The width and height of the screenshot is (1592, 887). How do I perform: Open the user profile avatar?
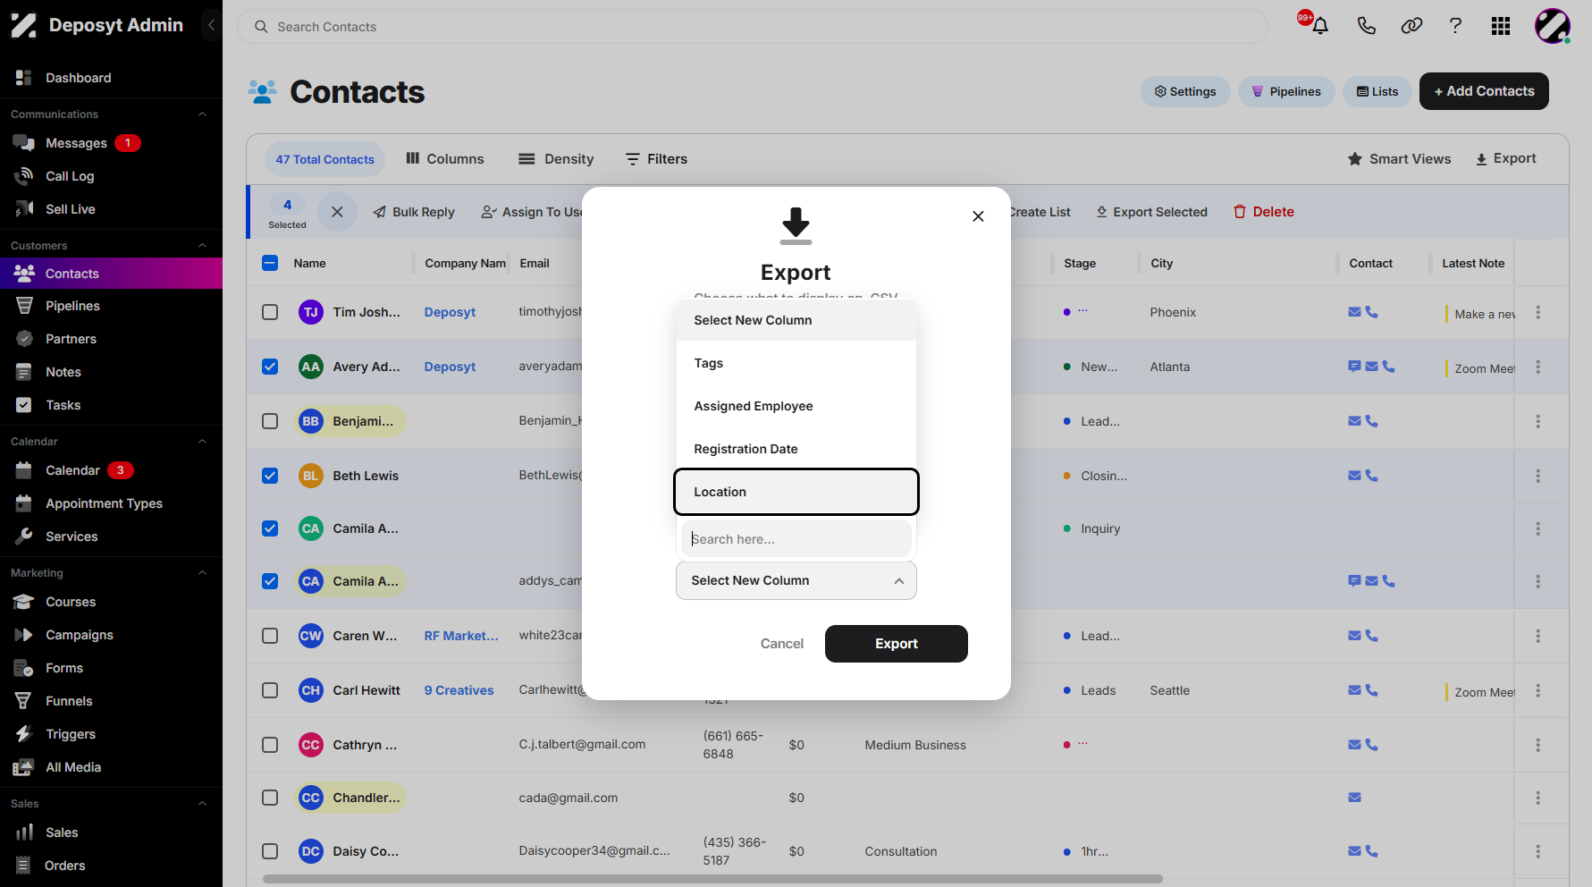point(1553,26)
